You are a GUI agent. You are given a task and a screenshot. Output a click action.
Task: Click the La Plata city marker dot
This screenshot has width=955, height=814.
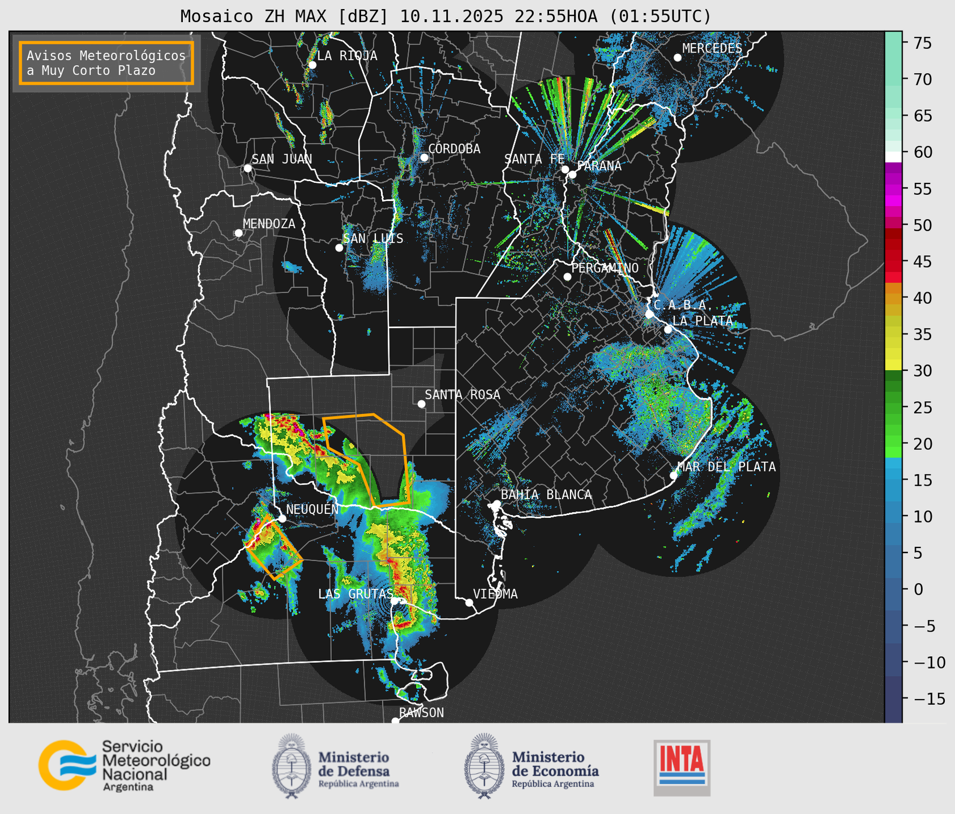click(668, 329)
